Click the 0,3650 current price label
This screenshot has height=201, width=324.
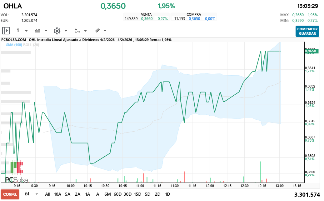[x=311, y=51]
